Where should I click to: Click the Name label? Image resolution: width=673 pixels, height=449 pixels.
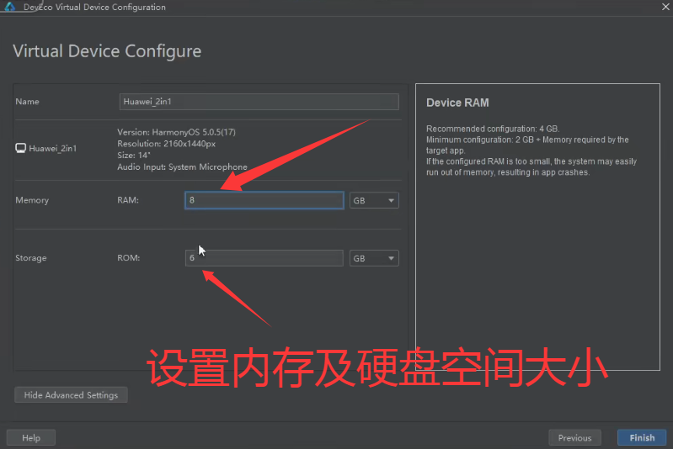(x=27, y=102)
